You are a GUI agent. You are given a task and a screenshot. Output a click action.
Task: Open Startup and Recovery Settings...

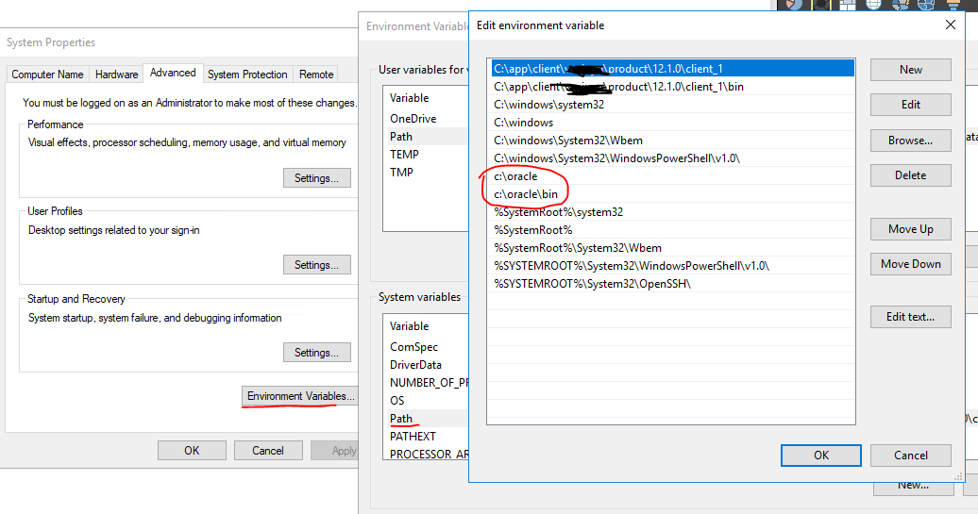pos(317,353)
